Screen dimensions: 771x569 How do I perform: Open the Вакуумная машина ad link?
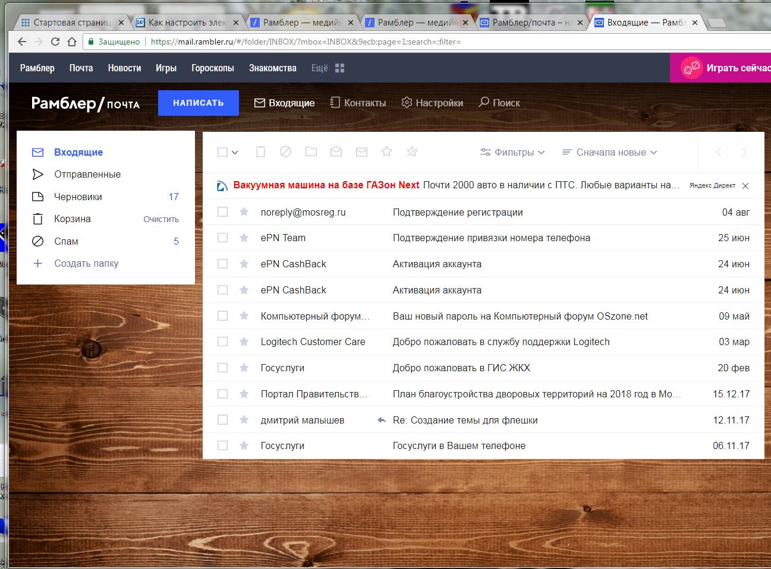click(326, 185)
